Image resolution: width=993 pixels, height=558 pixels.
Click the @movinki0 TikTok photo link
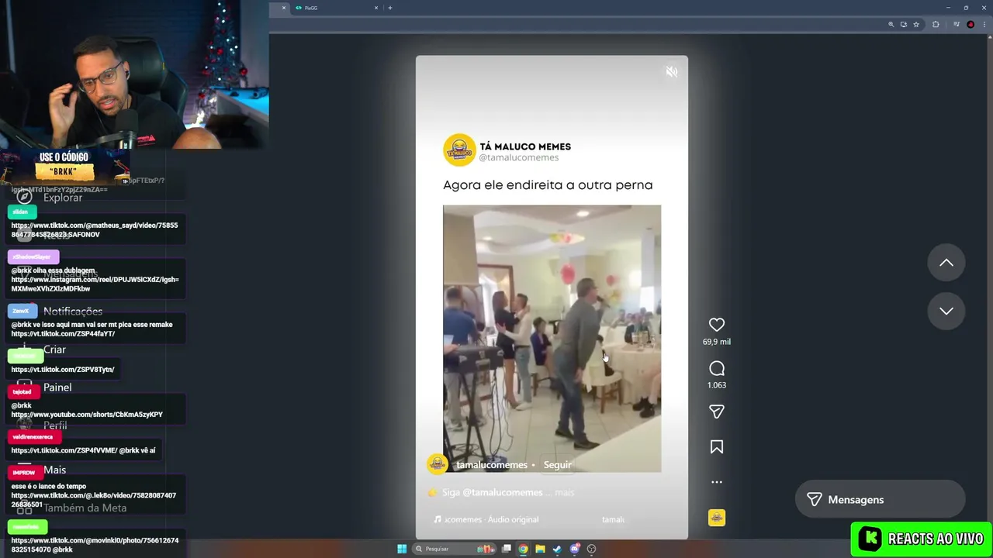click(x=95, y=545)
